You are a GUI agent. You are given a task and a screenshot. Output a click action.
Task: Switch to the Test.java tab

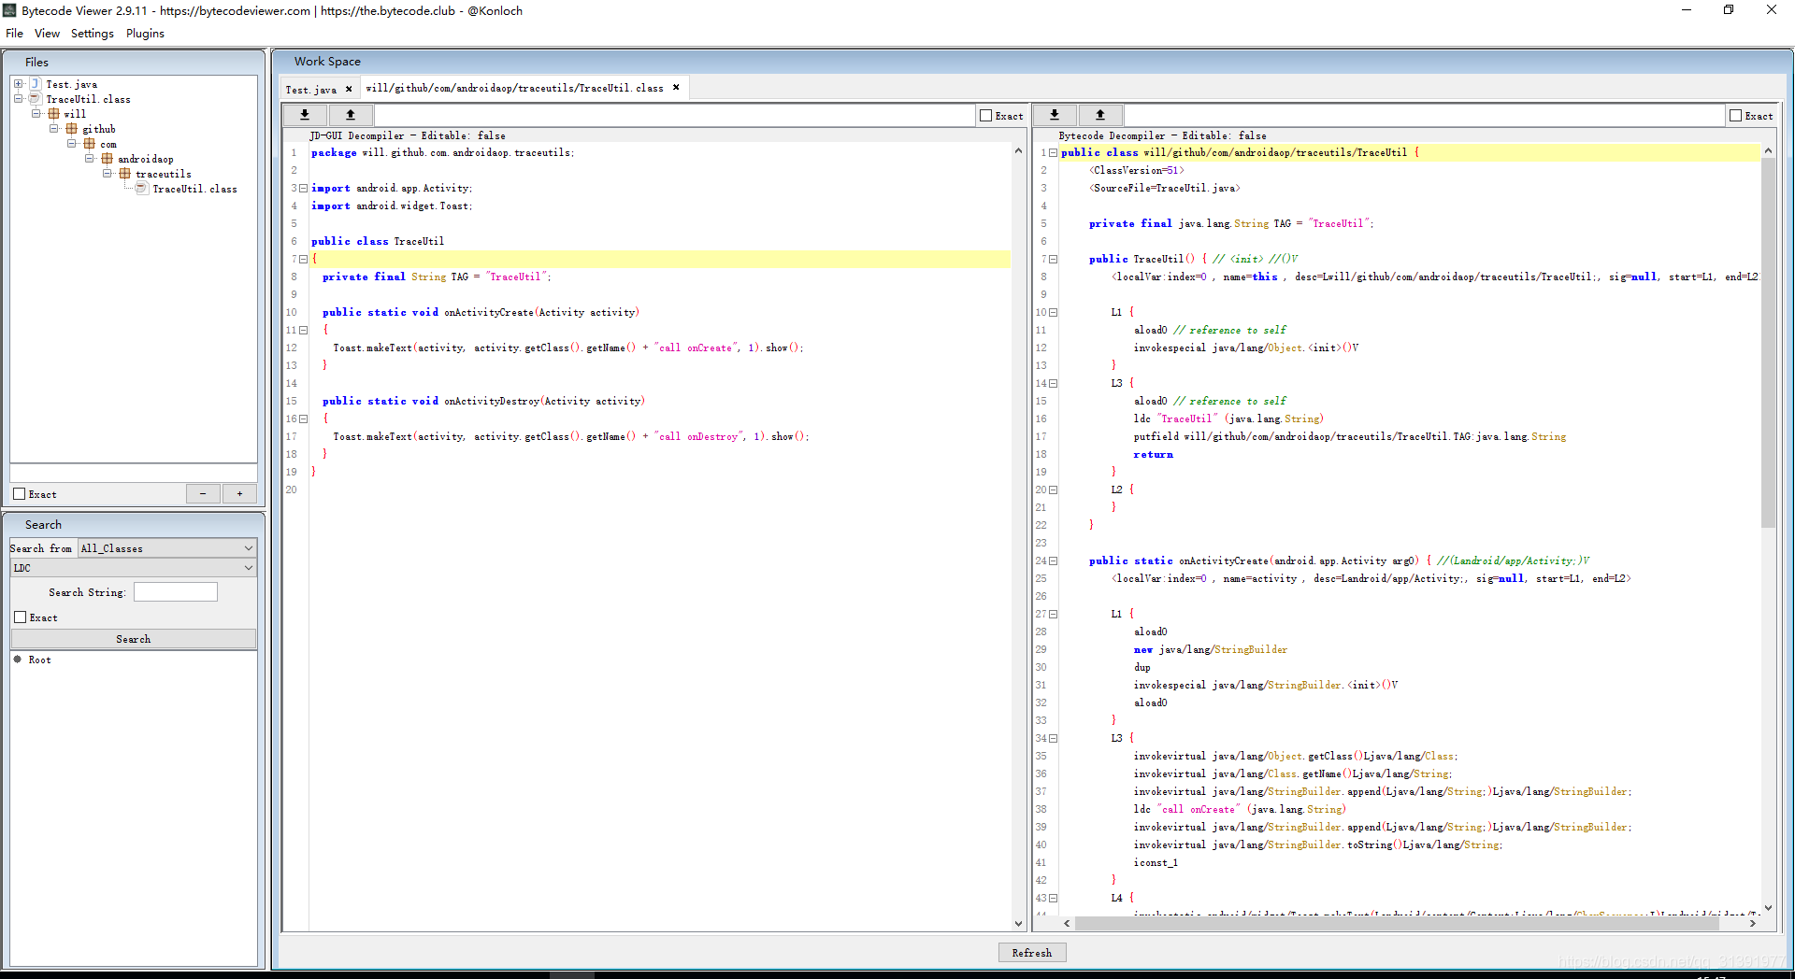pyautogui.click(x=310, y=90)
